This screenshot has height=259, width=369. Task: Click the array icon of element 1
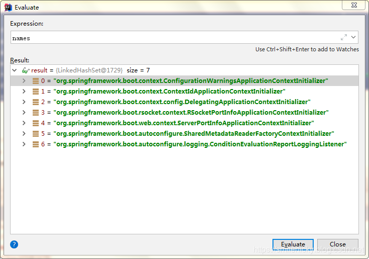pyautogui.click(x=36, y=92)
